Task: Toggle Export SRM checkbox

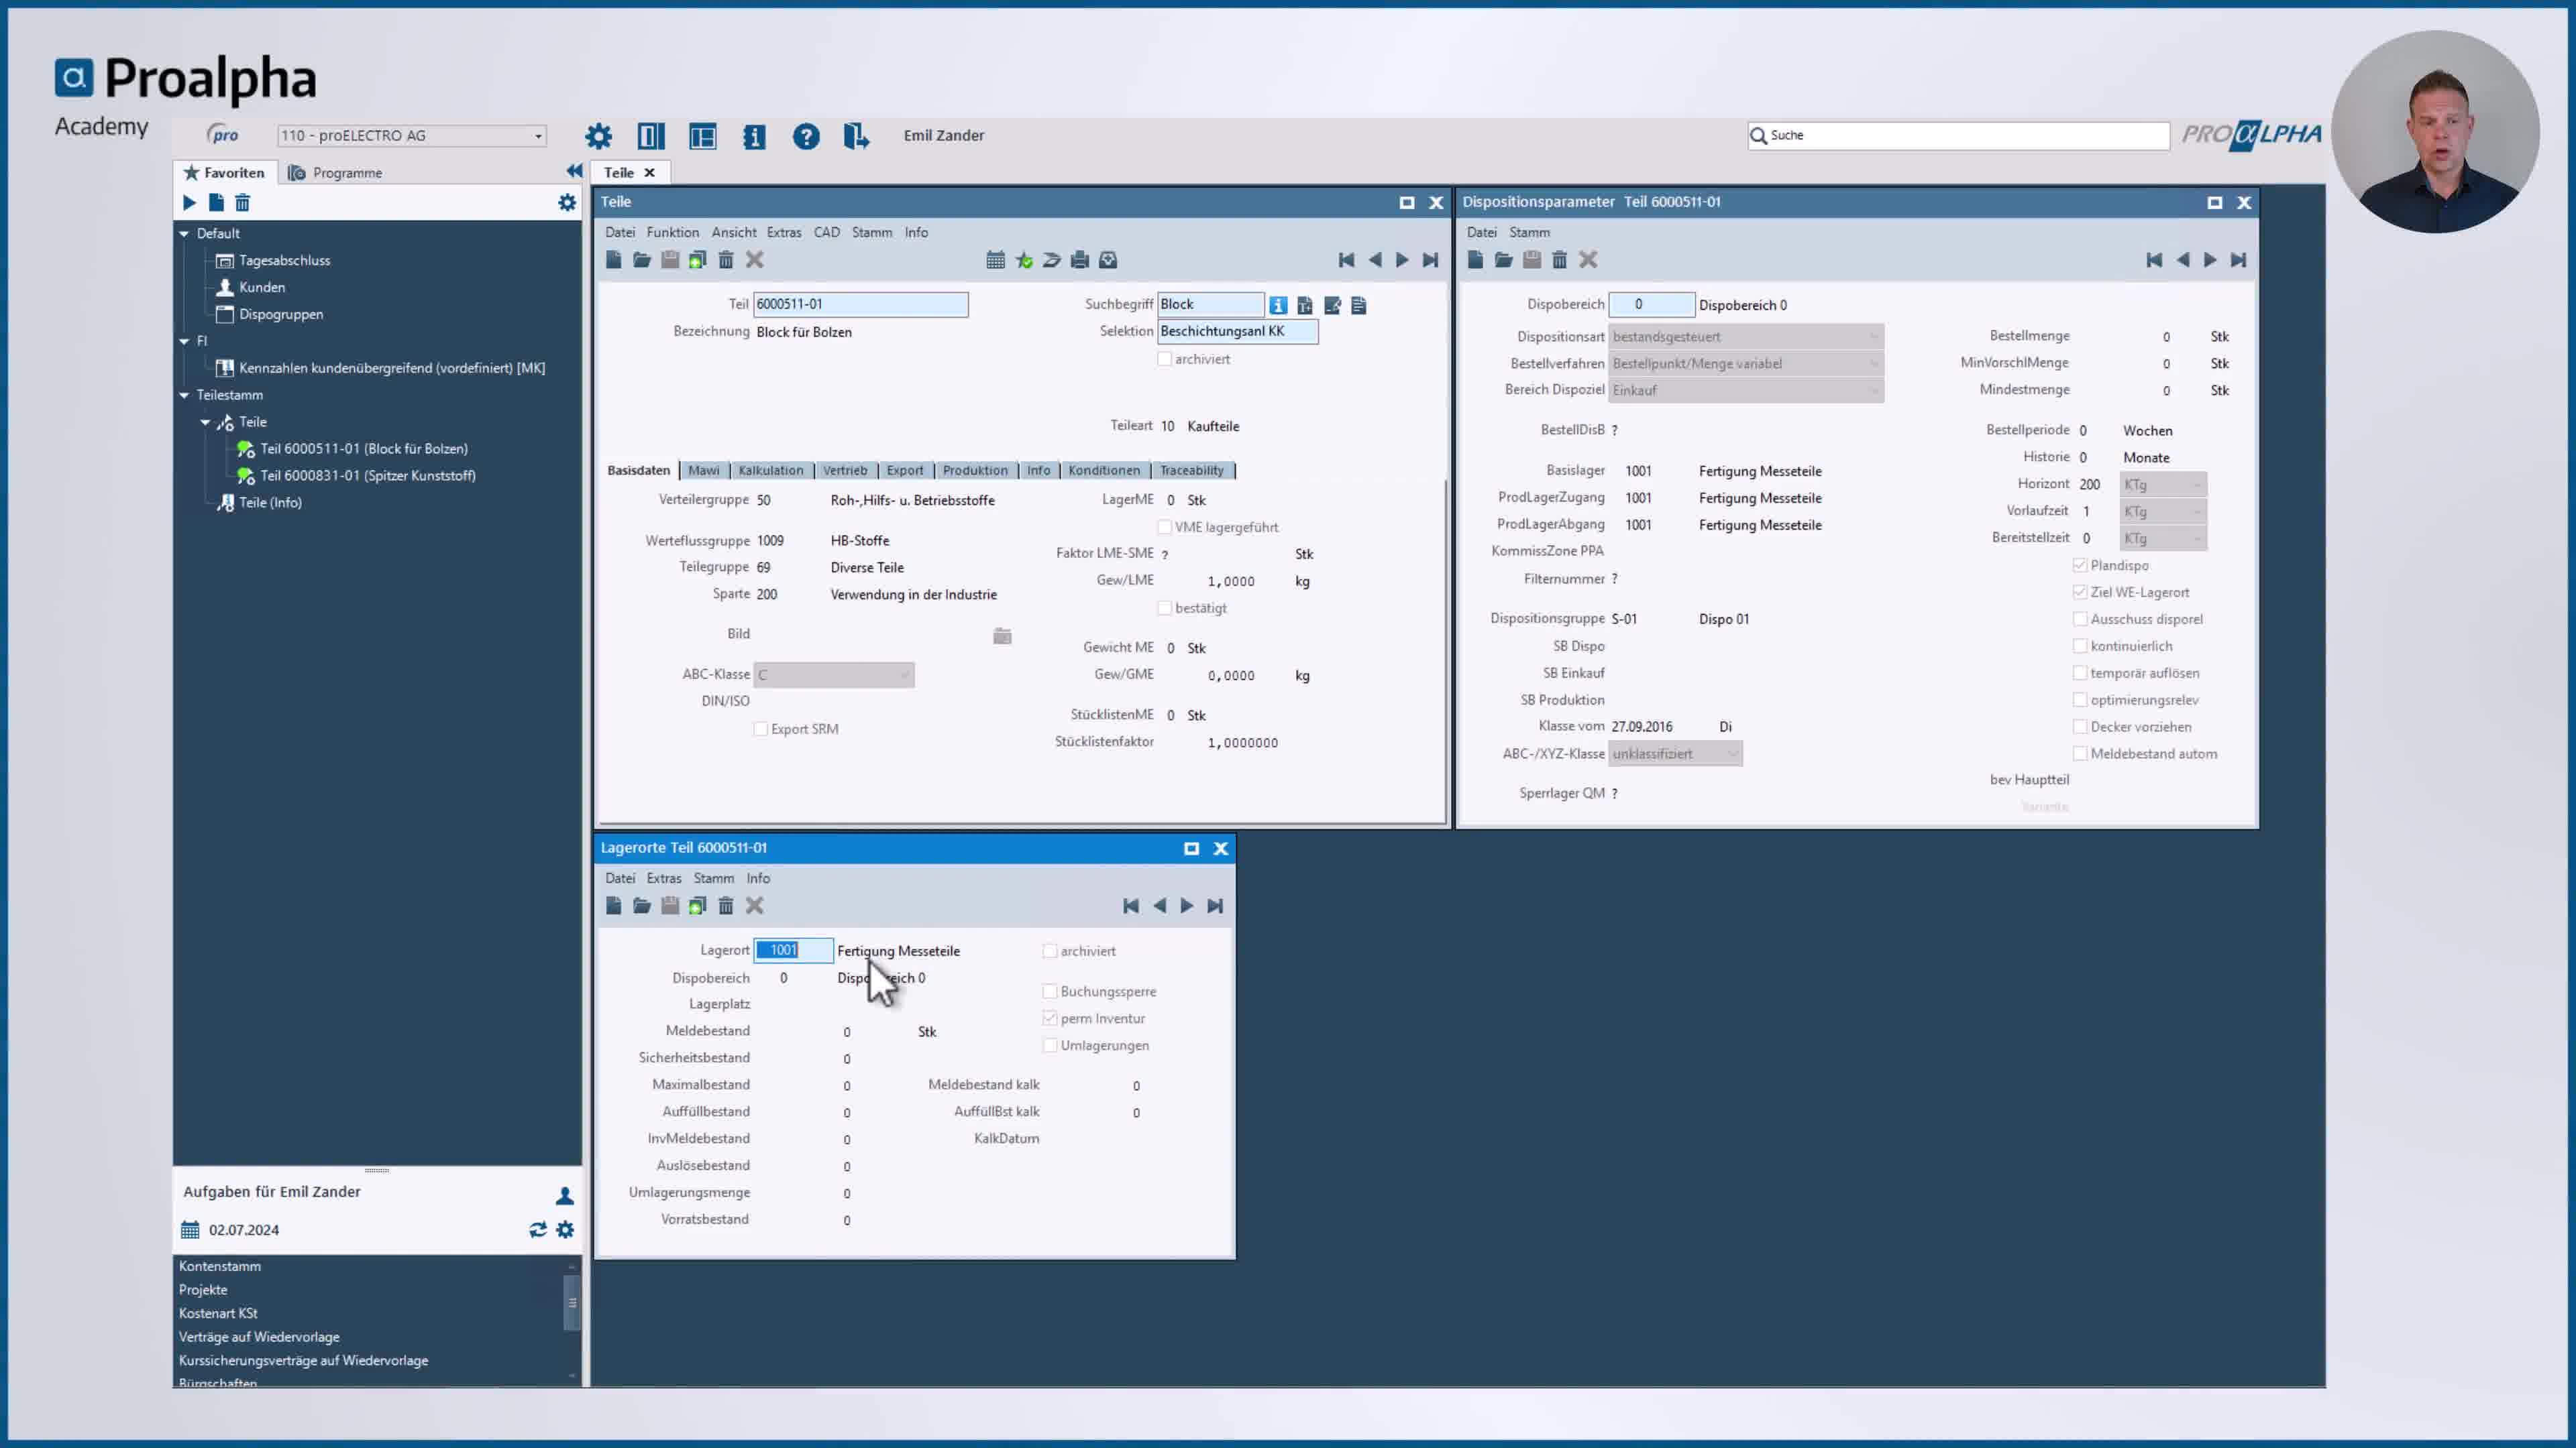Action: pos(760,729)
